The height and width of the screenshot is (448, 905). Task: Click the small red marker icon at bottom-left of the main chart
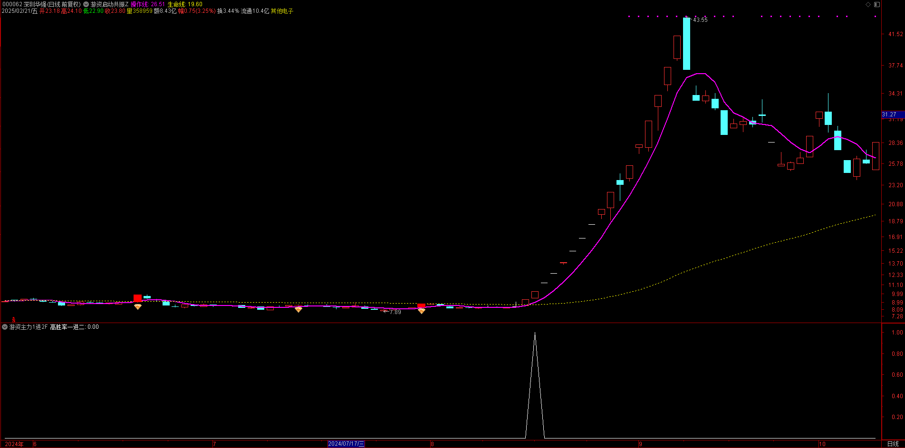(14, 320)
